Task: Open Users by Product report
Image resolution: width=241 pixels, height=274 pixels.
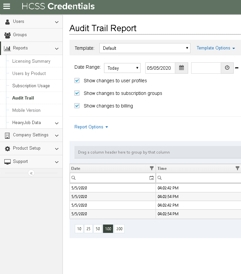Action: click(x=29, y=73)
